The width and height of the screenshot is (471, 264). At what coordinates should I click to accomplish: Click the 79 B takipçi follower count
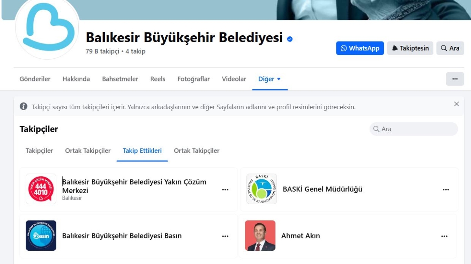click(x=102, y=51)
